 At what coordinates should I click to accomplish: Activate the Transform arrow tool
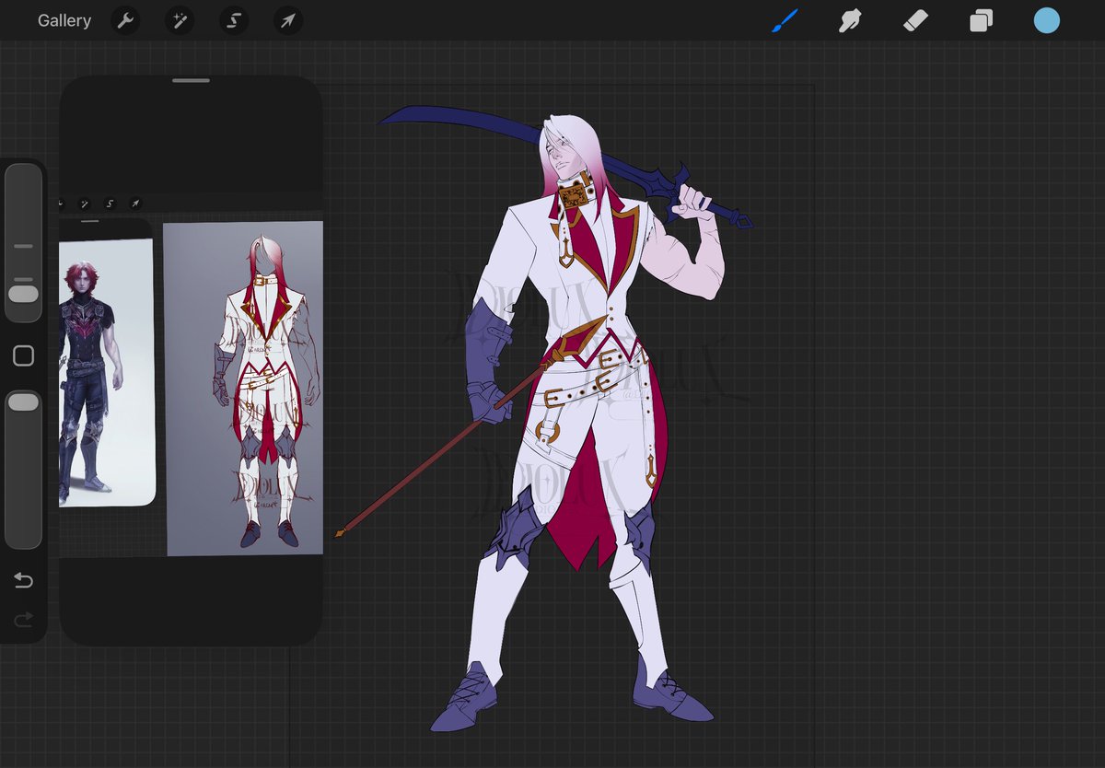pyautogui.click(x=288, y=20)
